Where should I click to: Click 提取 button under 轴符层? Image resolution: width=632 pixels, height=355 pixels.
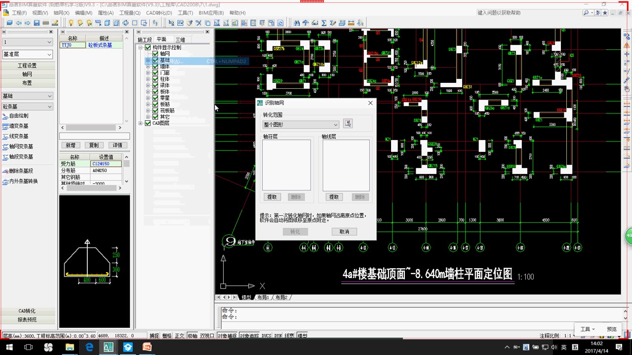(272, 197)
